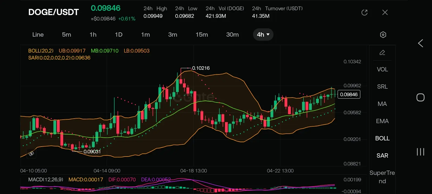The image size is (432, 194).
Task: Tap the UB:0.09917 upper band value
Action: pyautogui.click(x=72, y=51)
